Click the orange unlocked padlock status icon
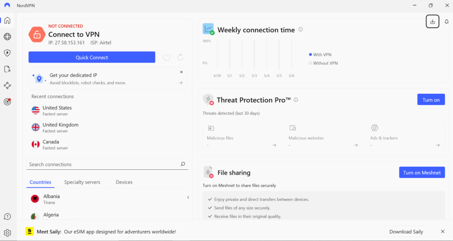 point(37,34)
